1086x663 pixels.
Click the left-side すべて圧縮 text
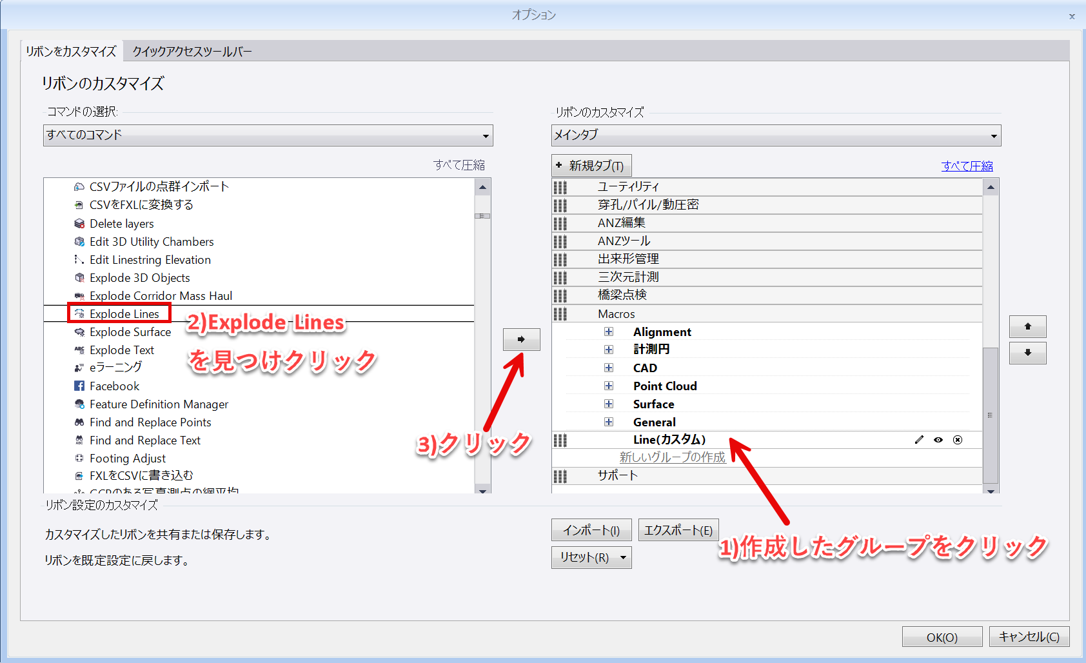click(459, 165)
